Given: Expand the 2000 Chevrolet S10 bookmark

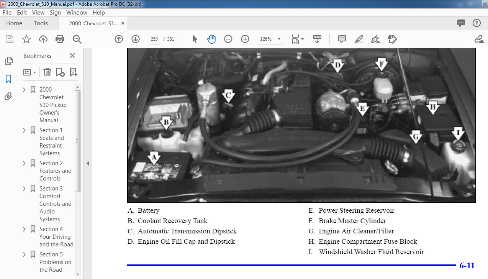Looking at the screenshot, I should click(x=24, y=90).
